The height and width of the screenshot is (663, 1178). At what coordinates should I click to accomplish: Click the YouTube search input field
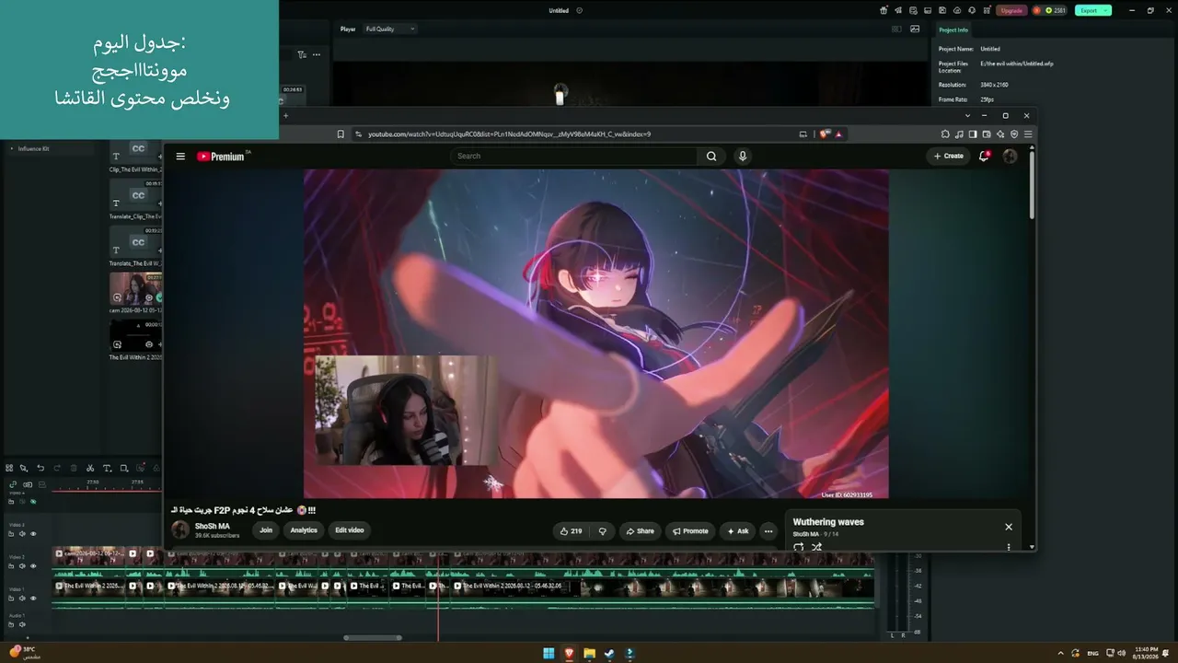tap(574, 157)
